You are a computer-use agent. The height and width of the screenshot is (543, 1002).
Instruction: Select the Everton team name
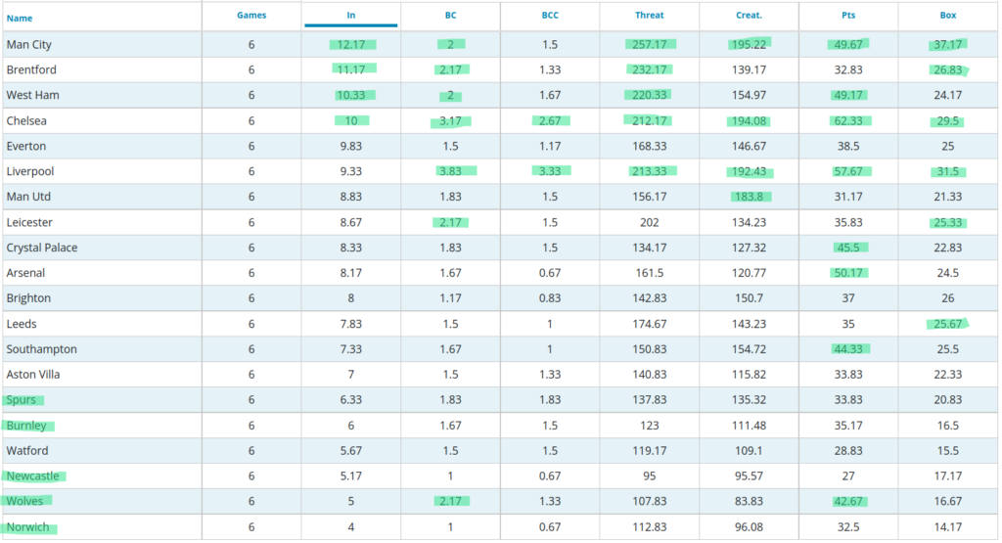[26, 146]
